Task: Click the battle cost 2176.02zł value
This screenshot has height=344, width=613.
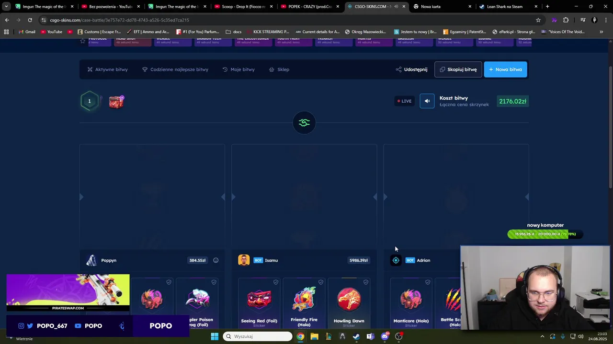Action: (x=512, y=101)
